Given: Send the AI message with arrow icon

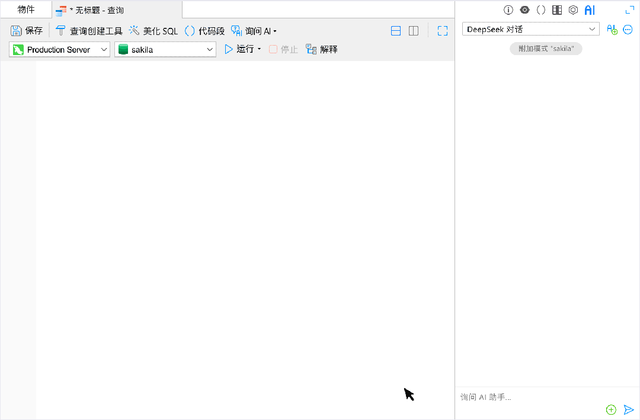Looking at the screenshot, I should click(629, 410).
